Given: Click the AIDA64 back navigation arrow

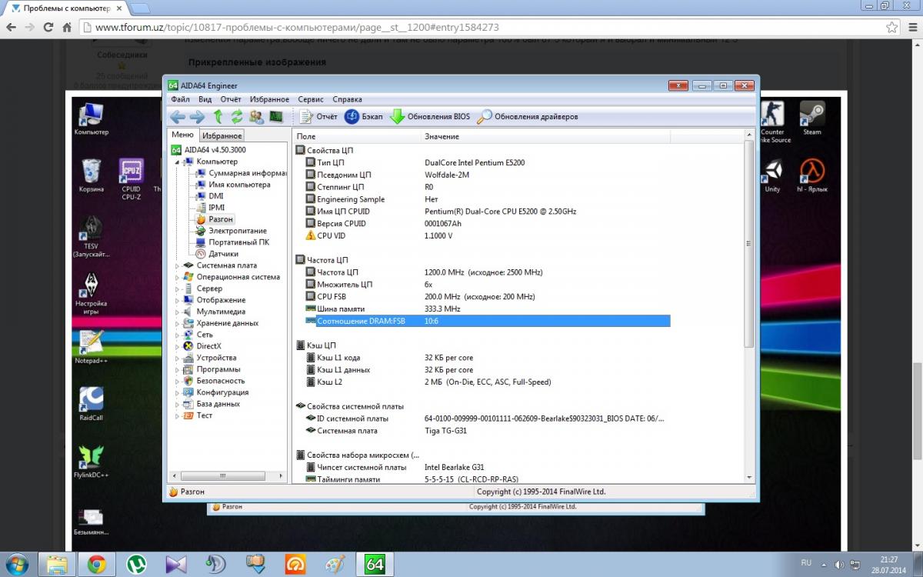Looking at the screenshot, I should [x=178, y=117].
